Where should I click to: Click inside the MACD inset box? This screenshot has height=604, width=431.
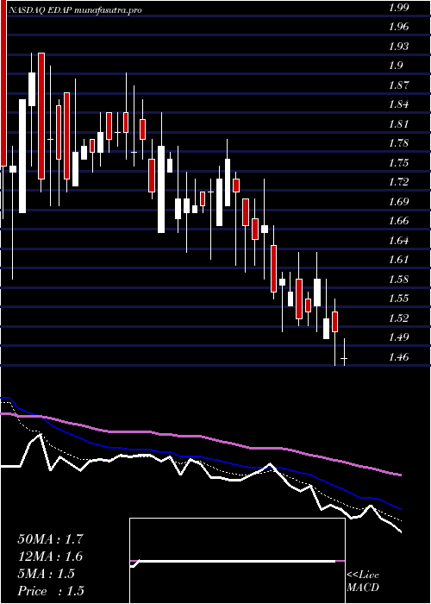click(237, 561)
